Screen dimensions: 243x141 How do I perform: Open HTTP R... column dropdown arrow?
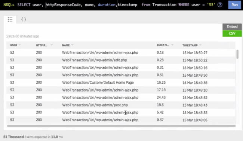pyautogui.click(x=52, y=45)
